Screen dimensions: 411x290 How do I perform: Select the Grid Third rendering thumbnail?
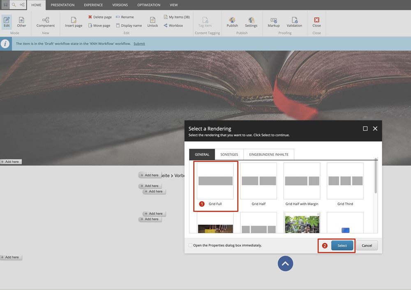[x=345, y=181]
